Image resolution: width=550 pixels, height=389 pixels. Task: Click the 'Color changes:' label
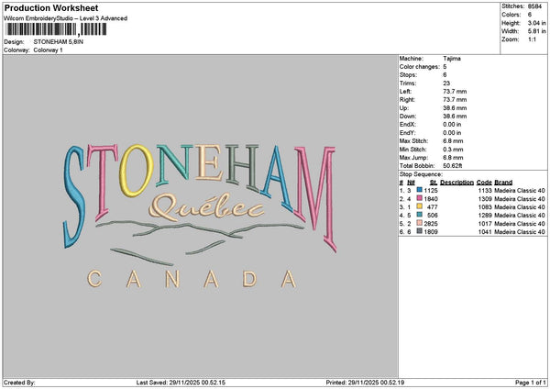pos(419,67)
